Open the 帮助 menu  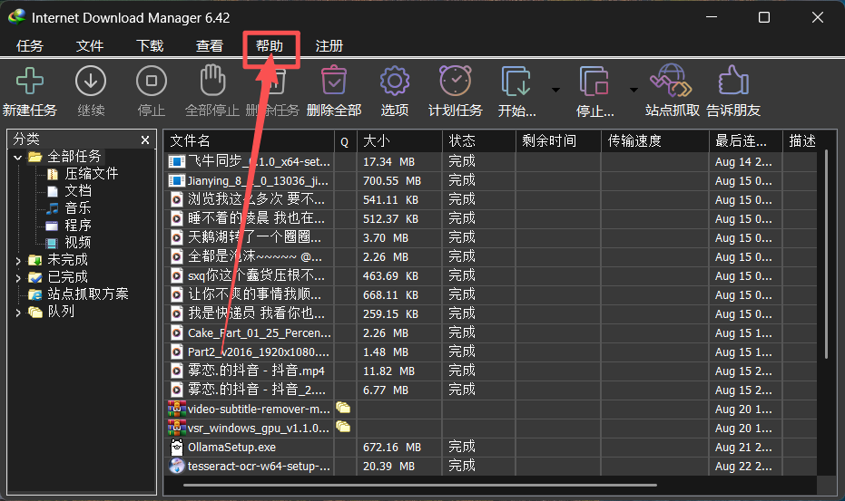270,46
